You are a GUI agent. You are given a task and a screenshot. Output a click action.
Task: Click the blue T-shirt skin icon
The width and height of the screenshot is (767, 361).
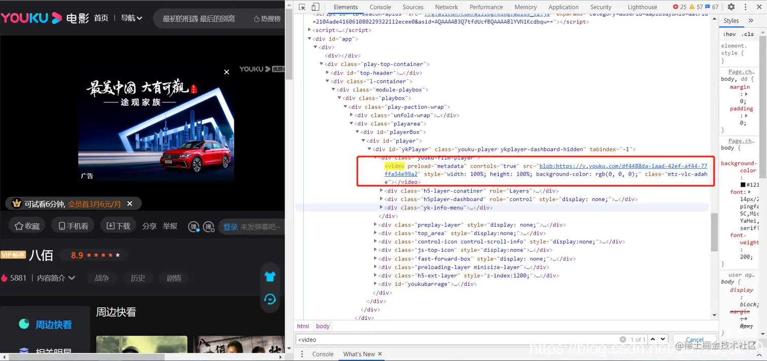tap(270, 276)
